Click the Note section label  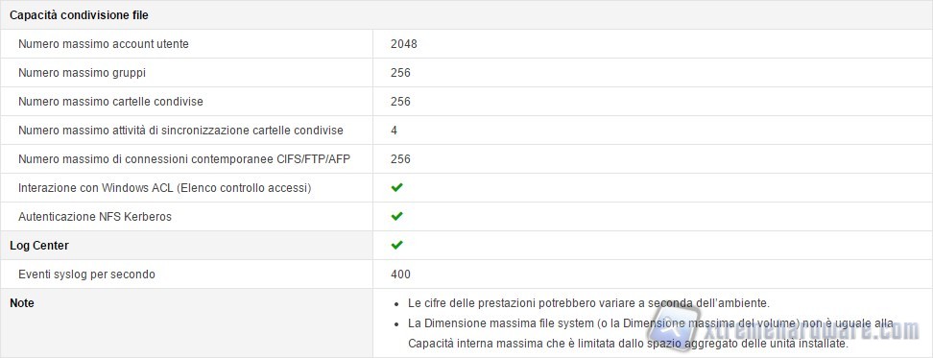pos(22,303)
